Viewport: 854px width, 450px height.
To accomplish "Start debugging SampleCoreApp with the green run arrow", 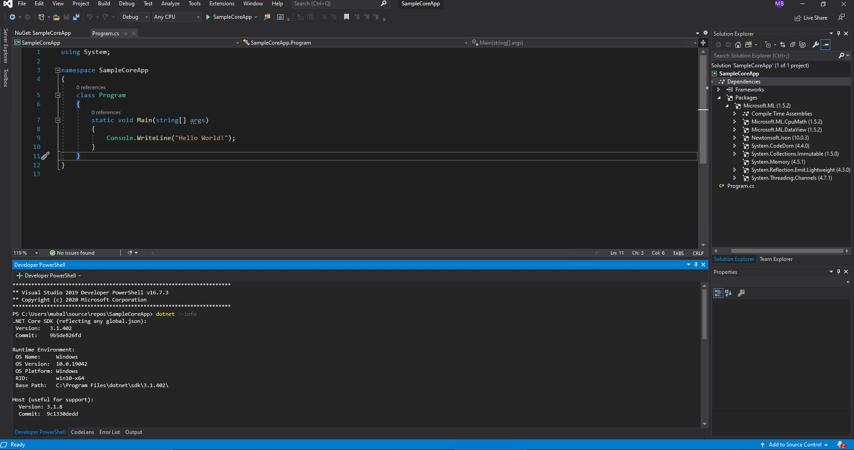I will click(x=207, y=17).
